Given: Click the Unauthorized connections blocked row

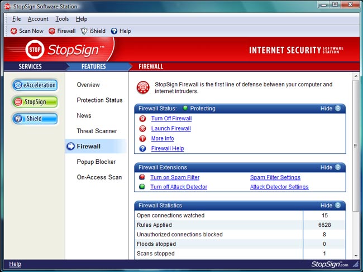Looking at the screenshot, I should [240, 234].
